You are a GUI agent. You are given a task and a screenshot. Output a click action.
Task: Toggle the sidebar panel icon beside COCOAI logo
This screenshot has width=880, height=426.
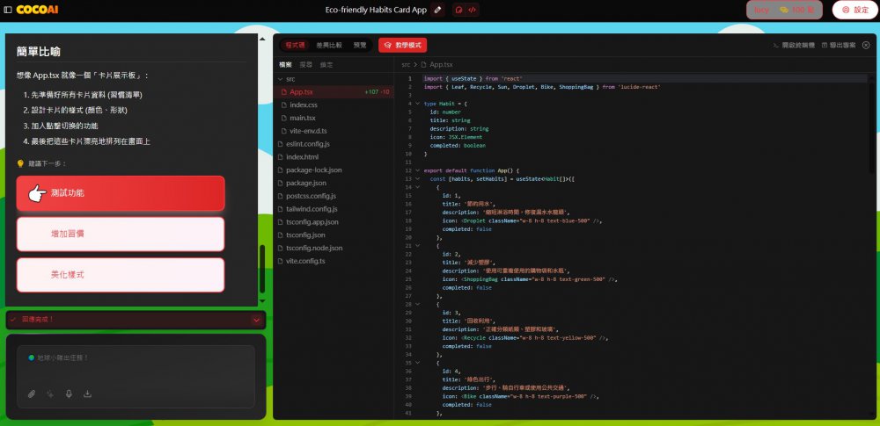point(8,10)
